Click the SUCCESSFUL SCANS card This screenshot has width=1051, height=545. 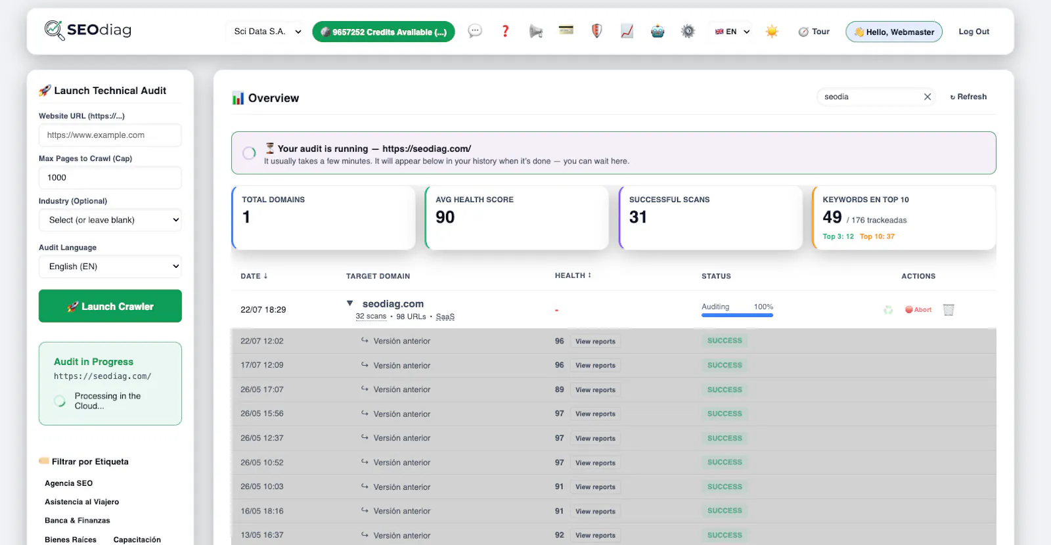pos(711,218)
